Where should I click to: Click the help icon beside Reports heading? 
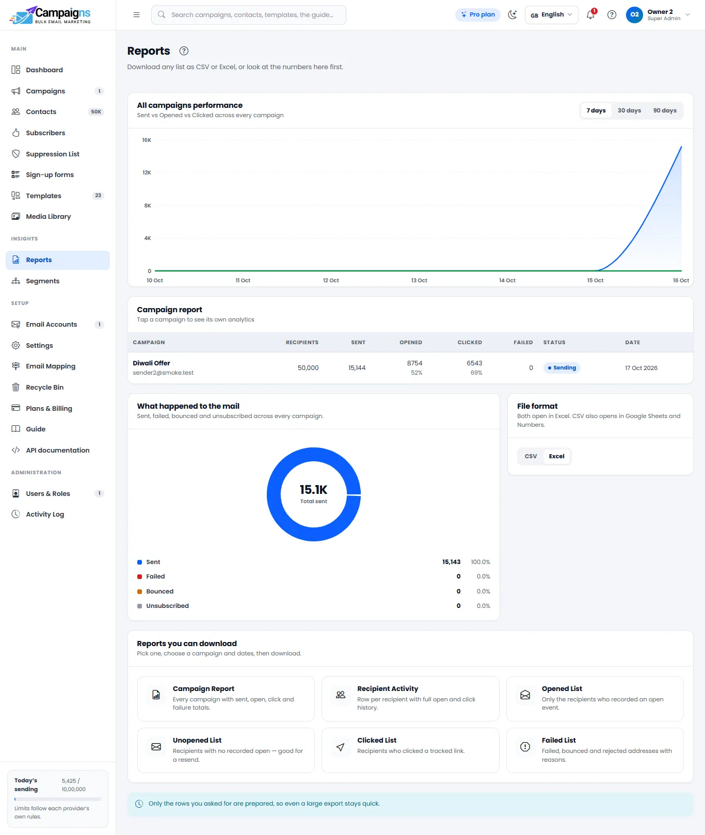[x=184, y=51]
